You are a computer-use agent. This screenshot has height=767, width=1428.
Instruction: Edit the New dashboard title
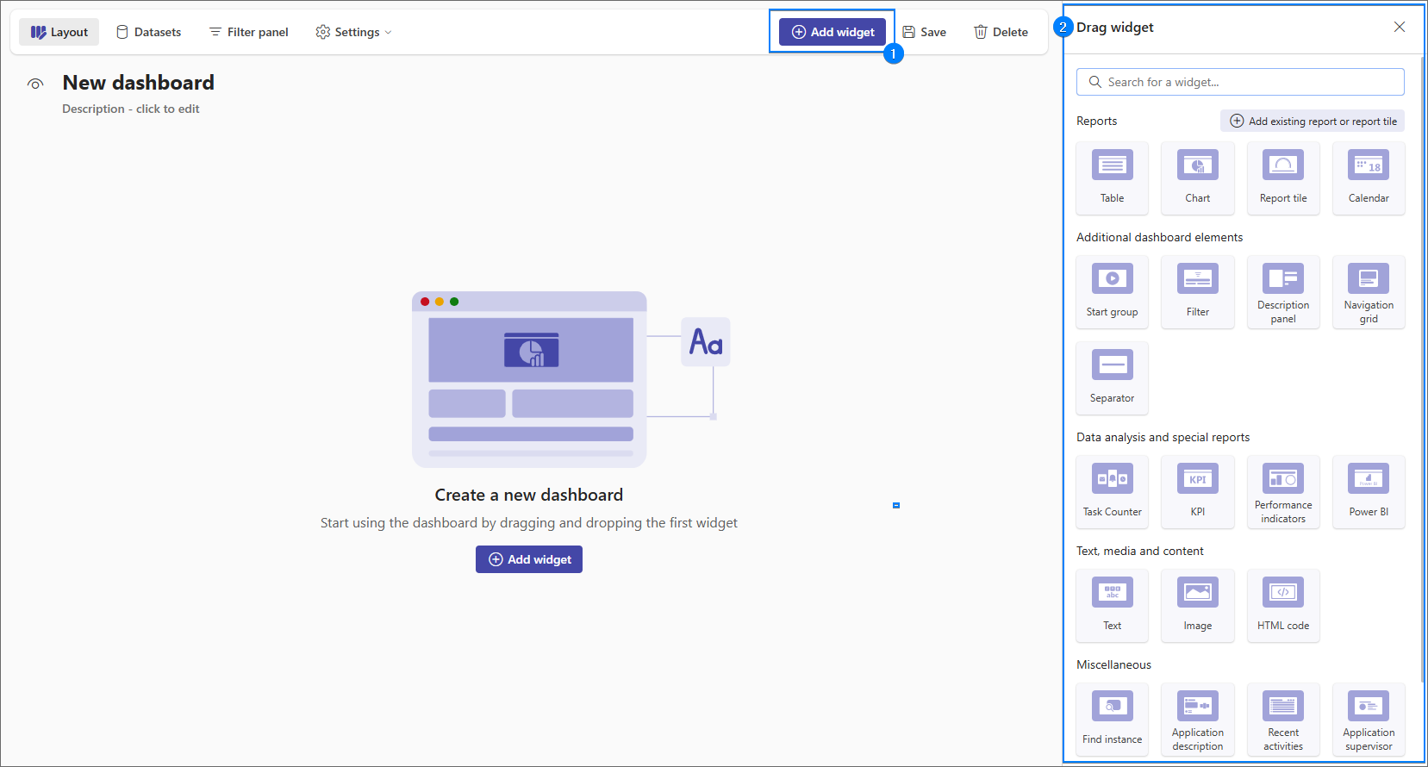[x=139, y=83]
